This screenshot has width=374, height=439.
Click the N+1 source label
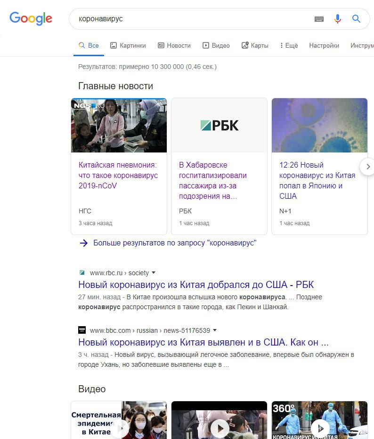285,211
